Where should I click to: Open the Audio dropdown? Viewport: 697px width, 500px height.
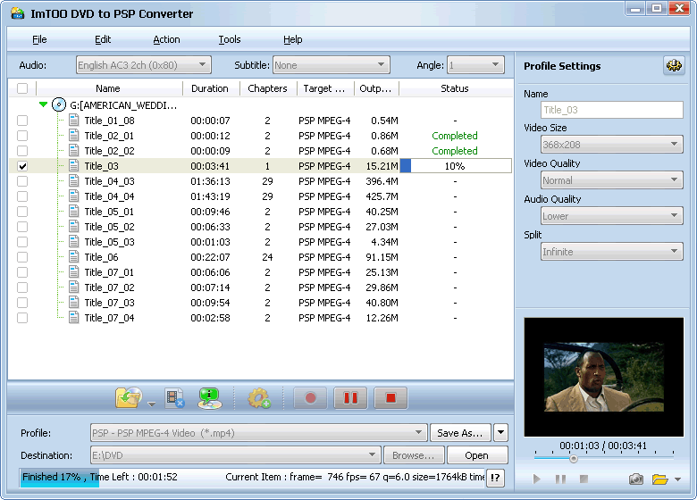144,65
